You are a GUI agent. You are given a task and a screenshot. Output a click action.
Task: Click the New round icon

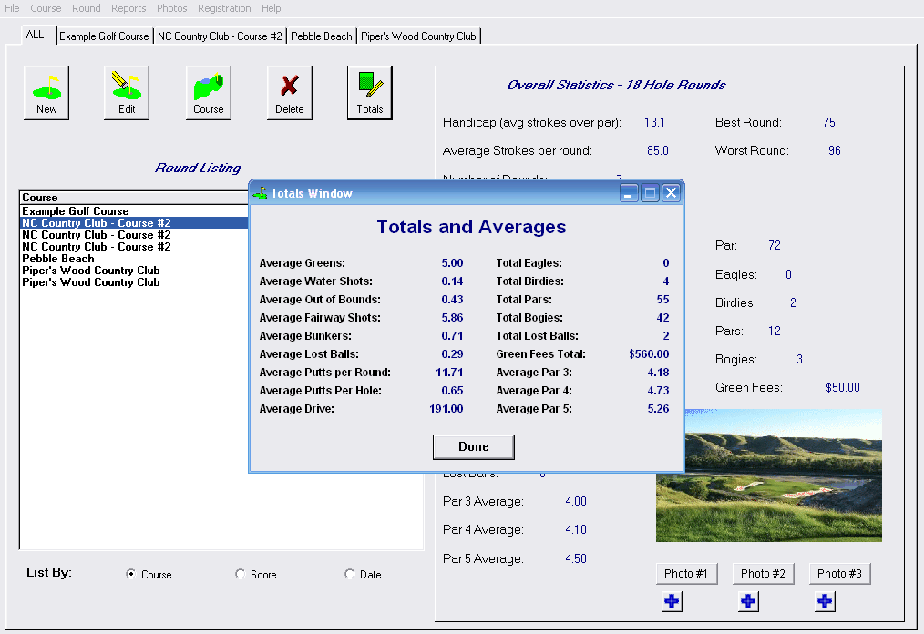(x=46, y=91)
